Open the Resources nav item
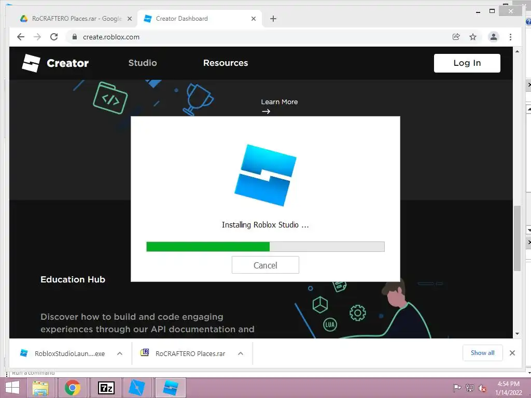Viewport: 531px width, 398px height. [226, 63]
